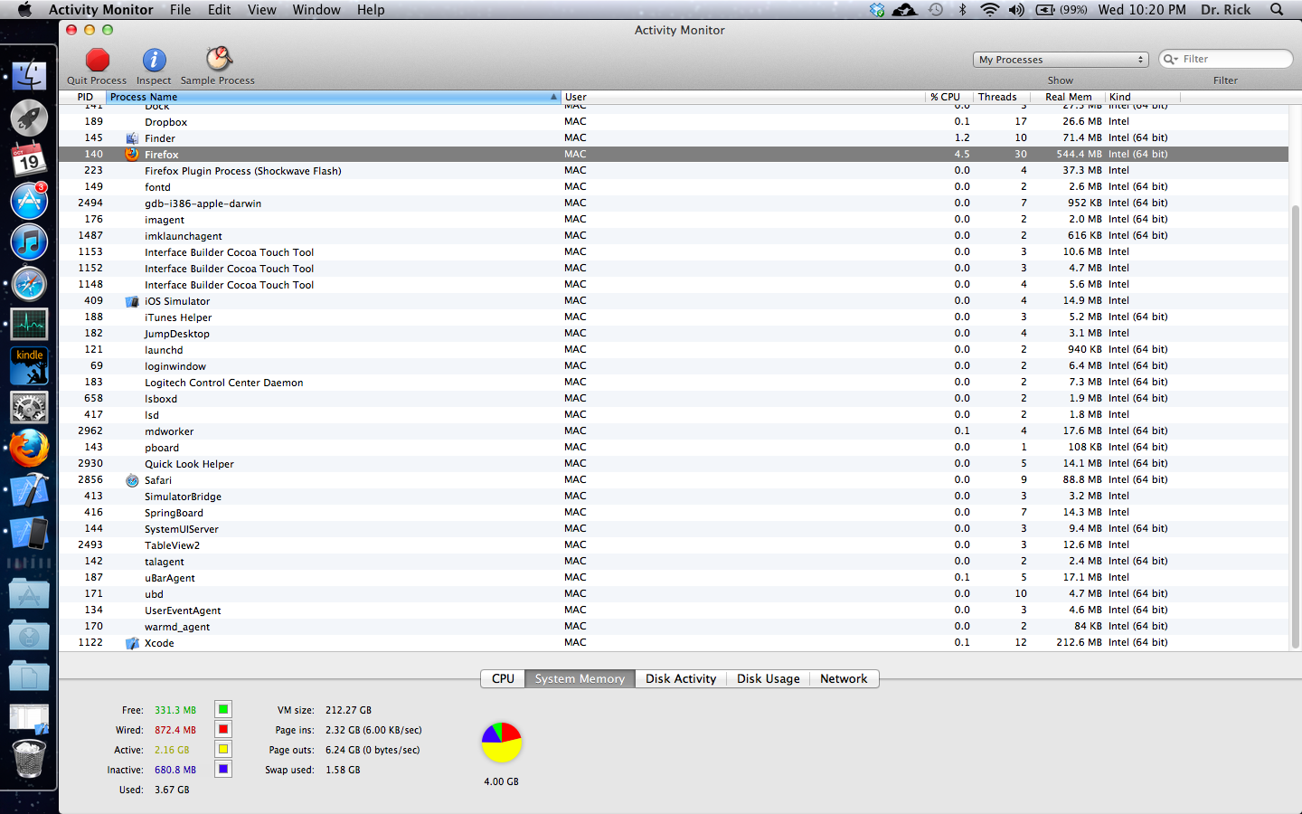Open the My Processes show dropdown
This screenshot has width=1302, height=814.
point(1061,60)
